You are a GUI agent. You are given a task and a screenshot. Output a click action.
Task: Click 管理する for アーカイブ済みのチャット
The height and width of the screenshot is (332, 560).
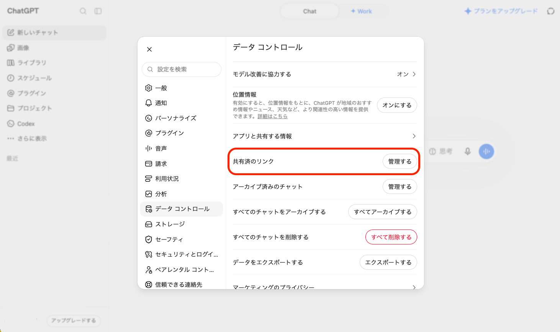400,187
